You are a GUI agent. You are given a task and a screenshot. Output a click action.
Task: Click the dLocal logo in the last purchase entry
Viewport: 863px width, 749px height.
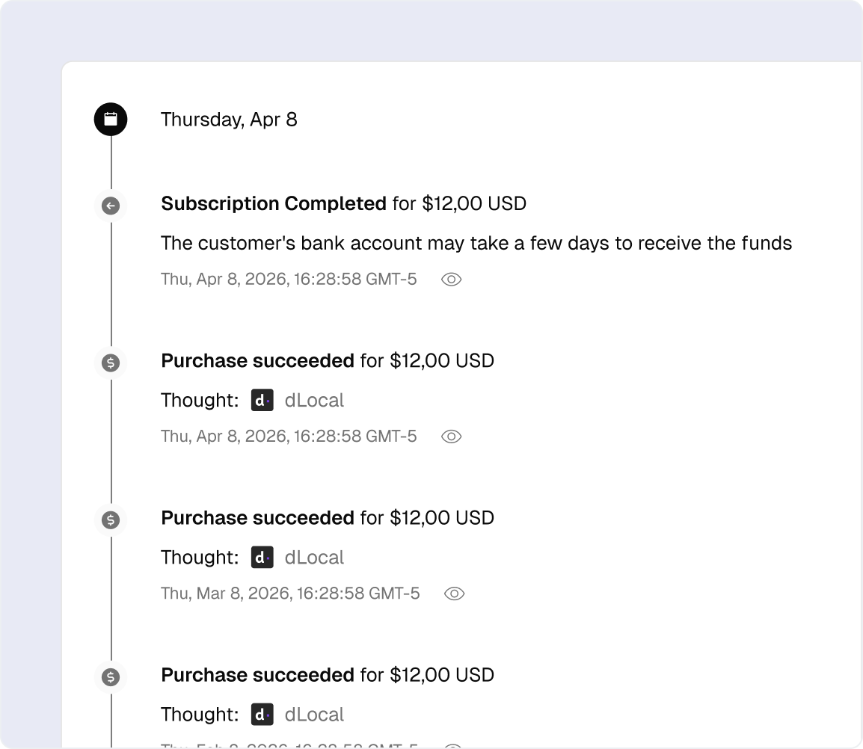[x=262, y=715]
